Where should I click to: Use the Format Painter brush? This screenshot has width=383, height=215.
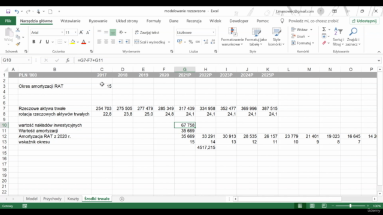(x=17, y=44)
